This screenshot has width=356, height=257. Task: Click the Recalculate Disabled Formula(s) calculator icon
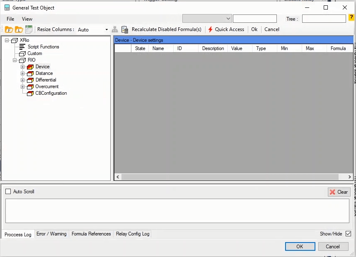point(125,29)
